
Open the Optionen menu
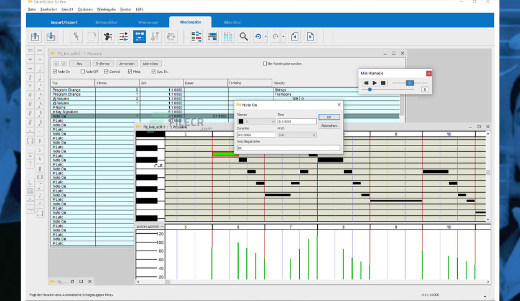coord(85,9)
